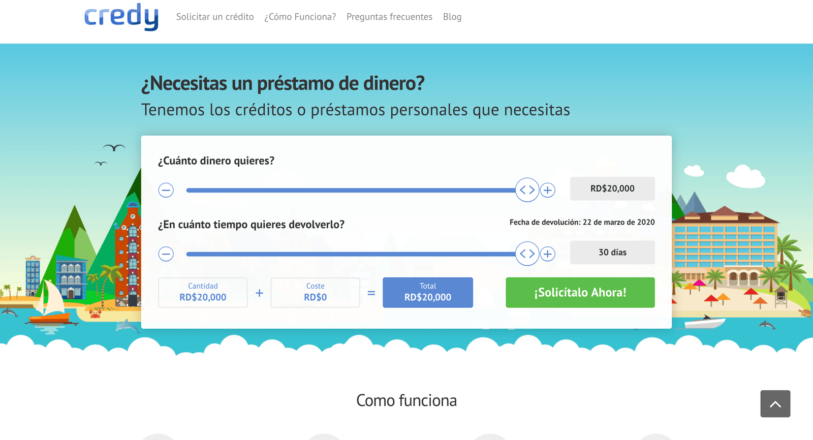The image size is (813, 440).
Task: Click the 30 días field
Action: 612,253
